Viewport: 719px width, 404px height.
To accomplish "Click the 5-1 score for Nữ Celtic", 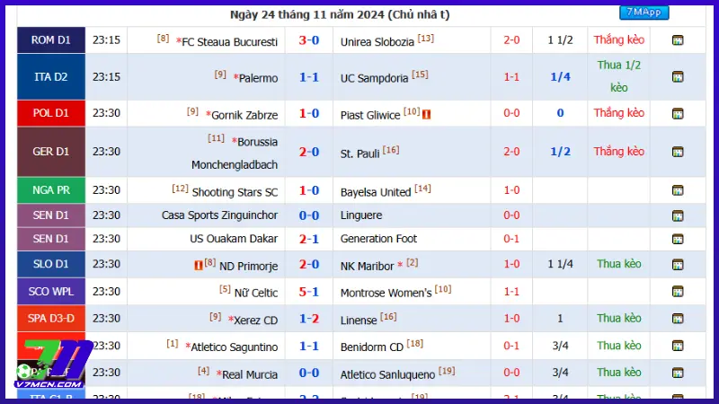I will point(309,291).
